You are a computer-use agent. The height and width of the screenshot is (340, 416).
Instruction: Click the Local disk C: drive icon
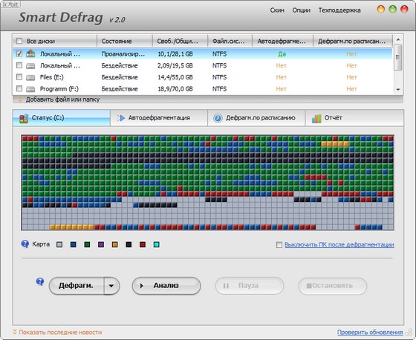30,53
